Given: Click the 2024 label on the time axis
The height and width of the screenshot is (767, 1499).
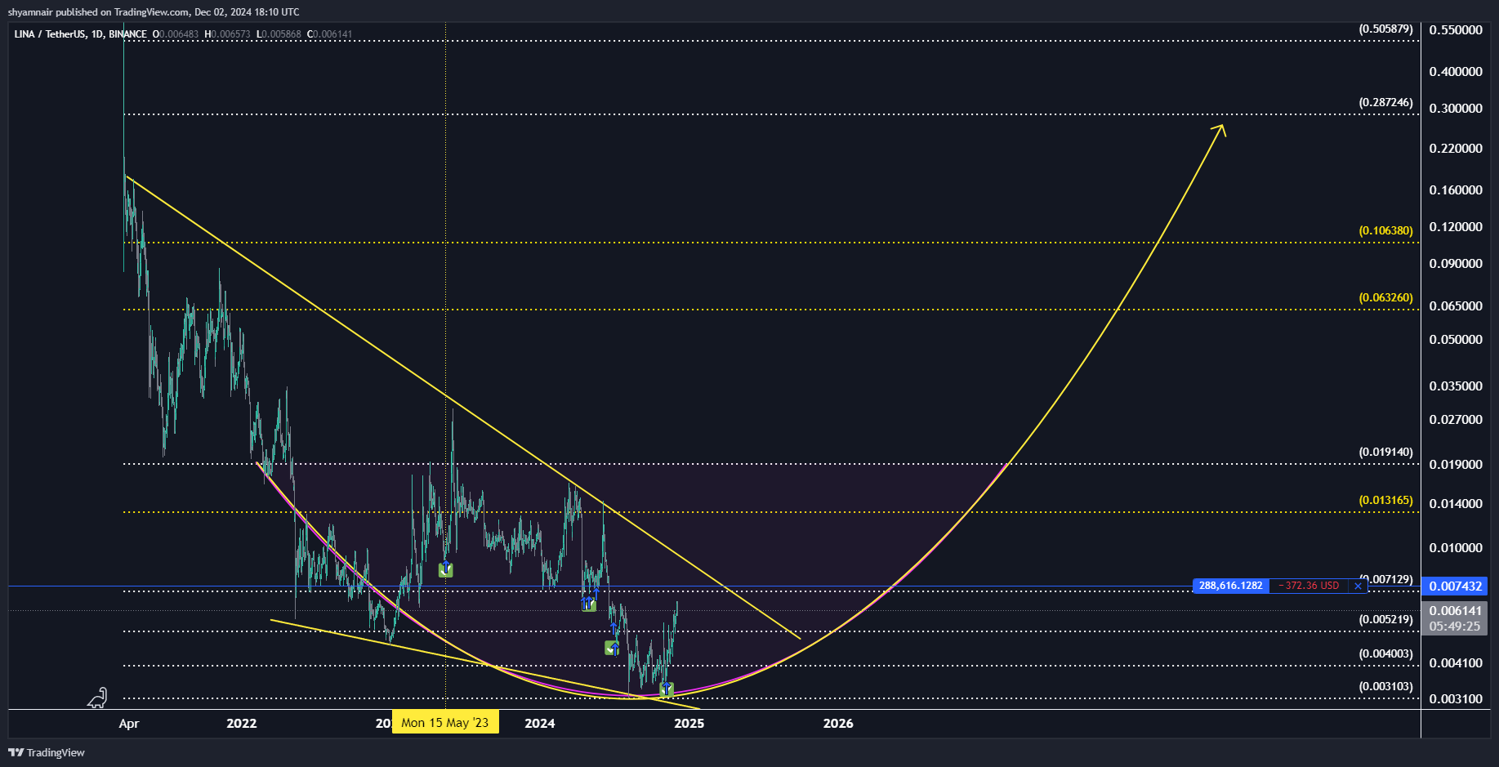Looking at the screenshot, I should pos(540,723).
